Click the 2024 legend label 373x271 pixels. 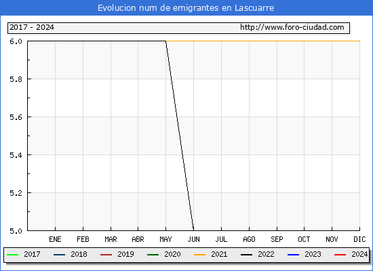(x=359, y=254)
